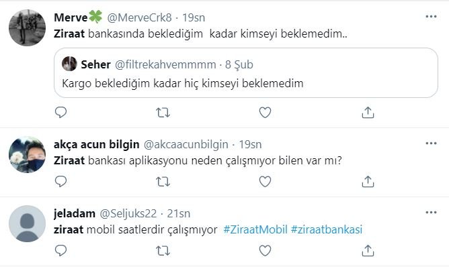Screen dimensions: 449x269
Task: Retweet Merve's tweet about waiting
Action: [163, 113]
